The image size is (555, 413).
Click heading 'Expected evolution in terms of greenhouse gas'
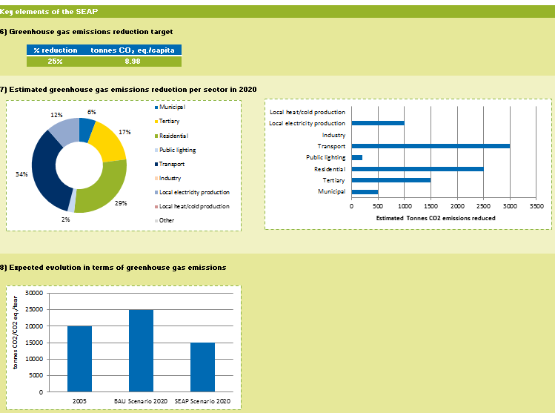click(118, 268)
